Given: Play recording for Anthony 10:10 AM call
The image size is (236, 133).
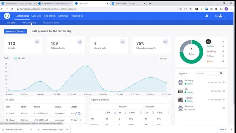Looking at the screenshot, I should 76,120.
